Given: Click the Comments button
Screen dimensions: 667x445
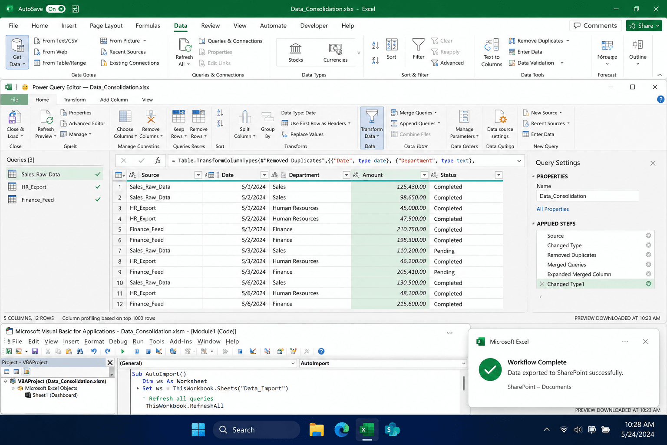Looking at the screenshot, I should [x=595, y=26].
